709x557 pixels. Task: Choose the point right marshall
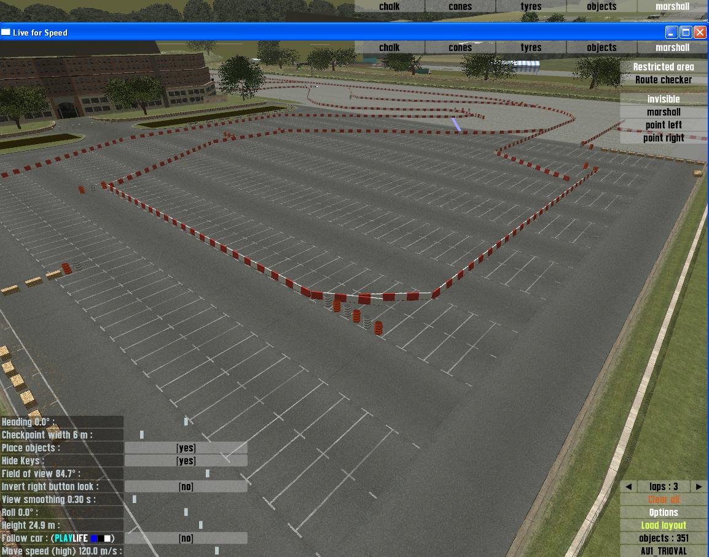pyautogui.click(x=664, y=137)
